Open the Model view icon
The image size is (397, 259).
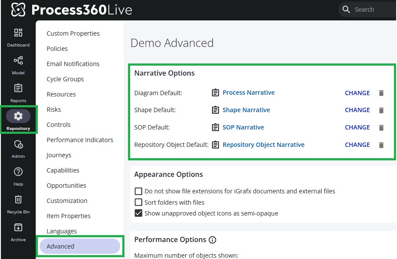coord(18,61)
